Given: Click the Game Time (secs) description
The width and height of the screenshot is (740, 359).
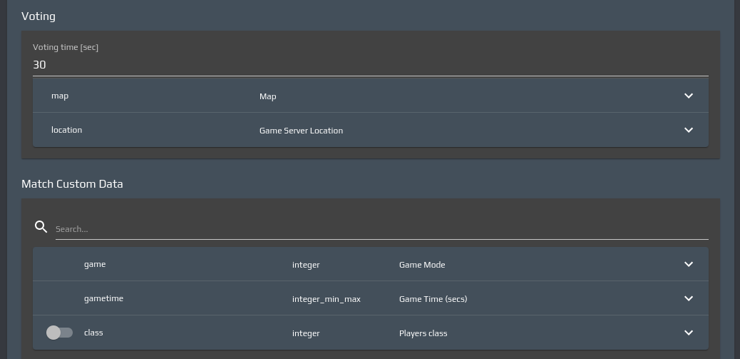Looking at the screenshot, I should [x=433, y=299].
